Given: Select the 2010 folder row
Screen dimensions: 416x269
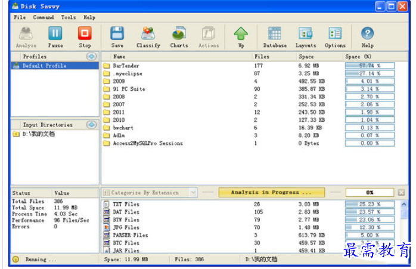Looking at the screenshot, I should coord(249,120).
